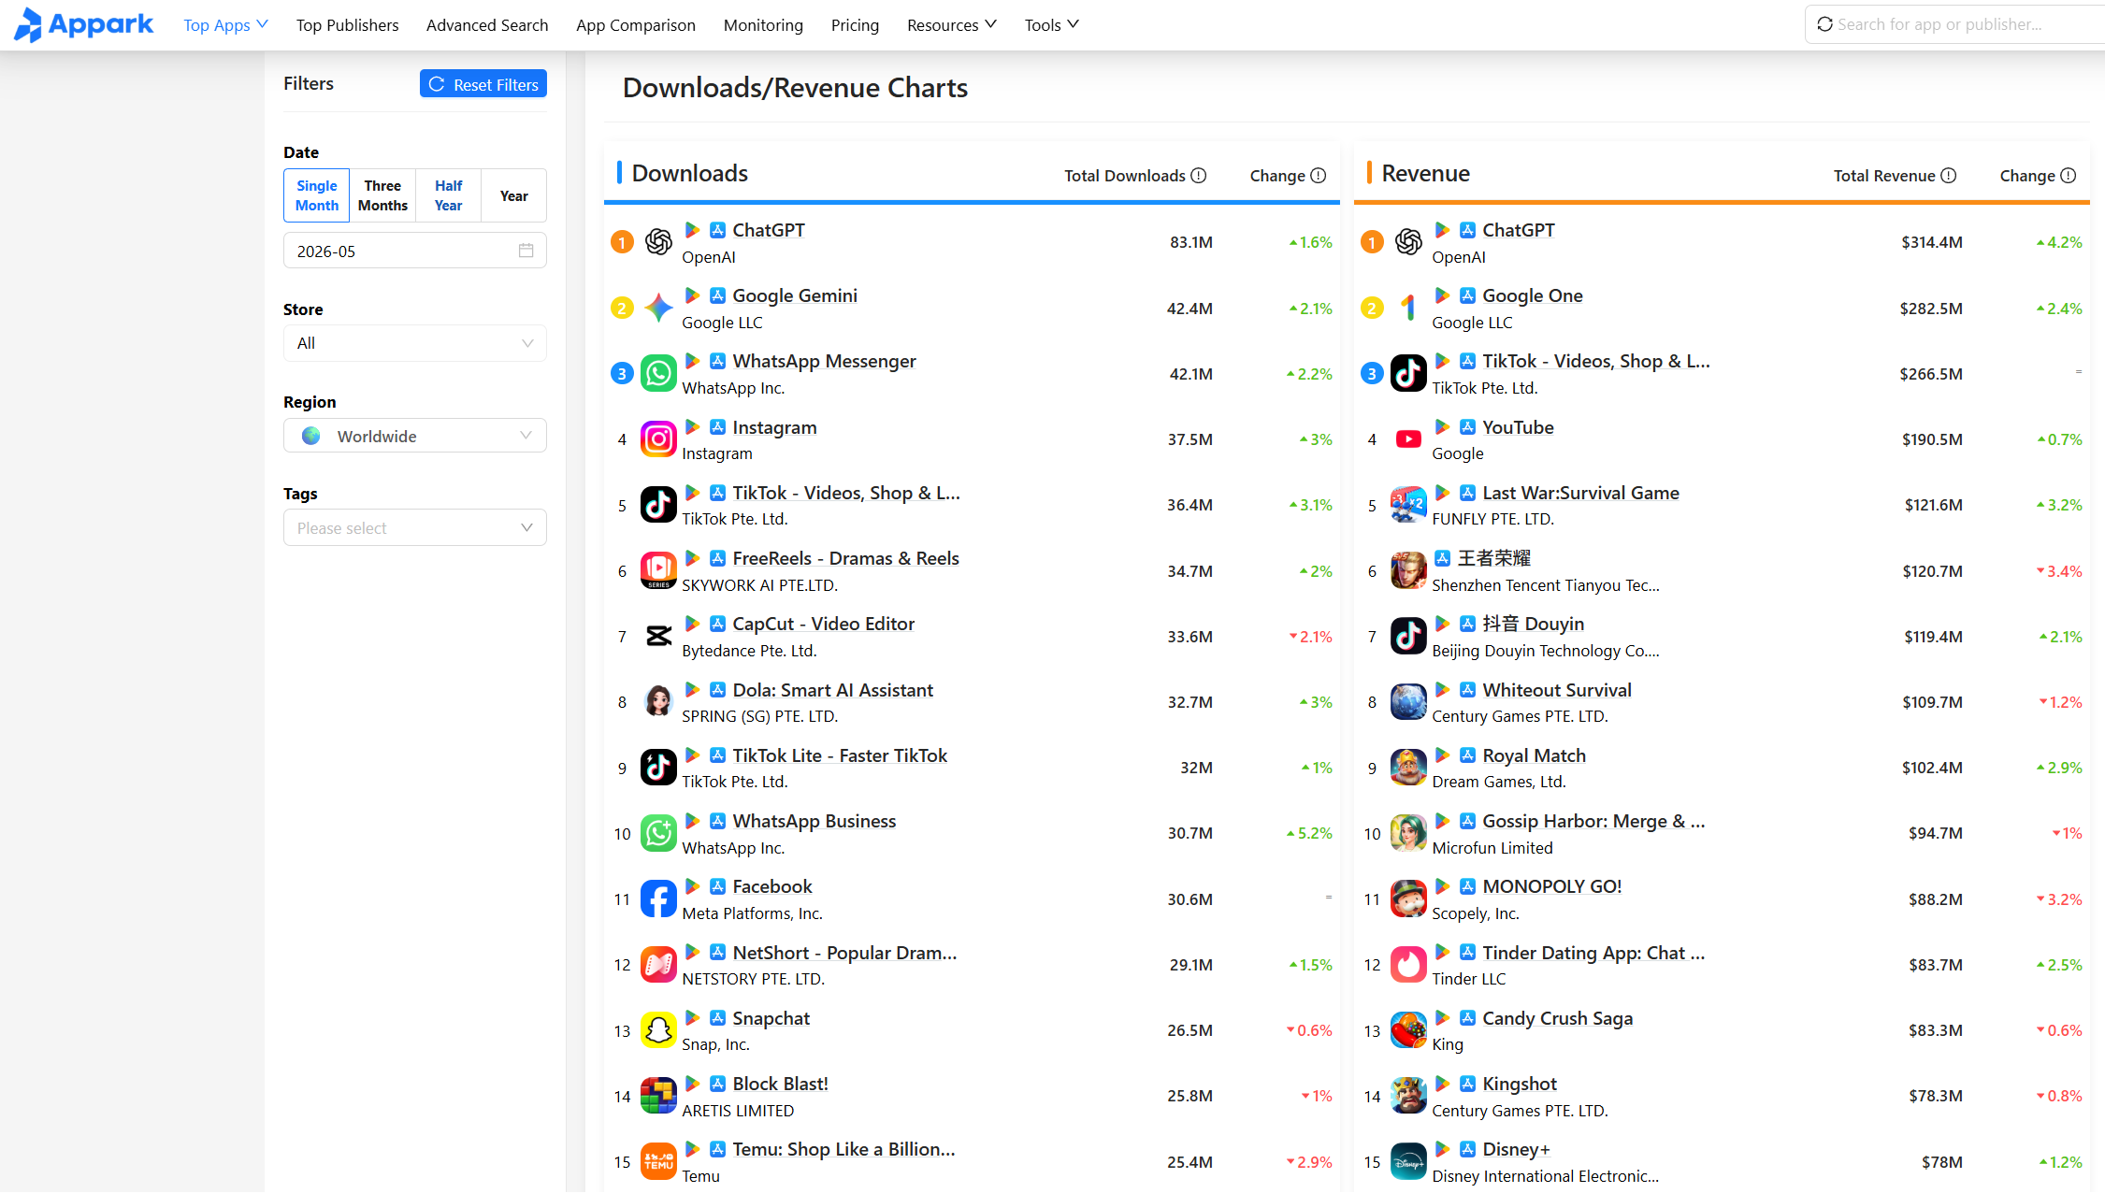Open the Temu app icon
Viewport: 2105px width, 1193px height.
coord(658,1162)
